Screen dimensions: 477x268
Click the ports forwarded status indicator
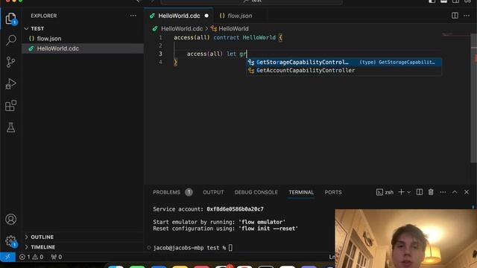click(57, 257)
